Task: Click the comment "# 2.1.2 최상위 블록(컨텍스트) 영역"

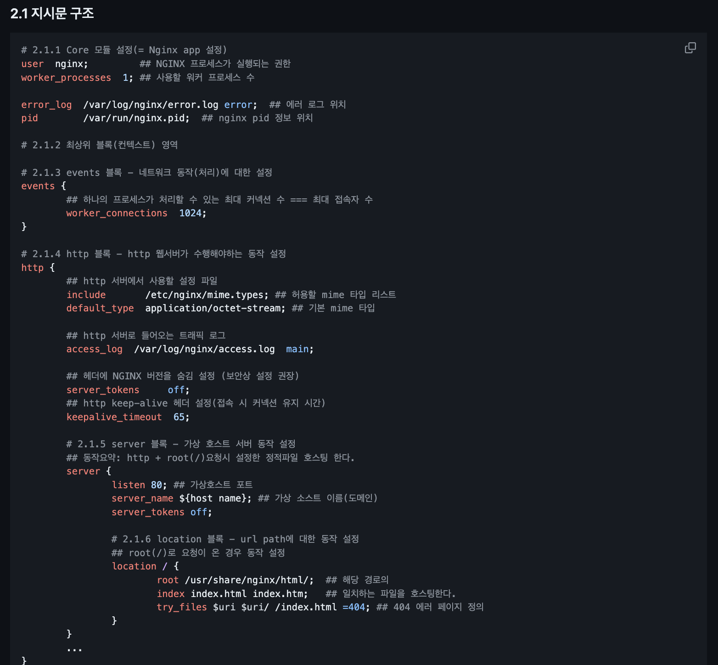Action: point(100,145)
